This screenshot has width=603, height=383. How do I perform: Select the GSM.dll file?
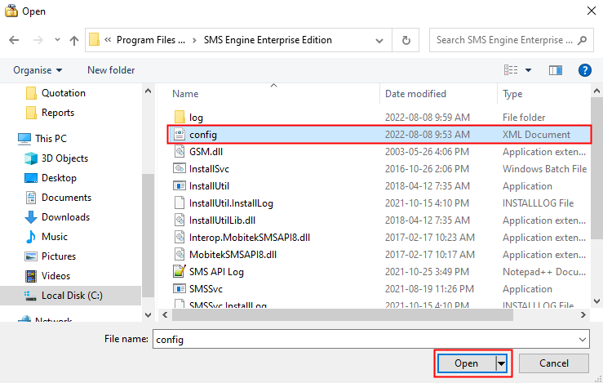205,152
